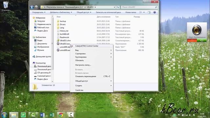
Task: Click Записать на оптический диск button
Action: (108, 12)
